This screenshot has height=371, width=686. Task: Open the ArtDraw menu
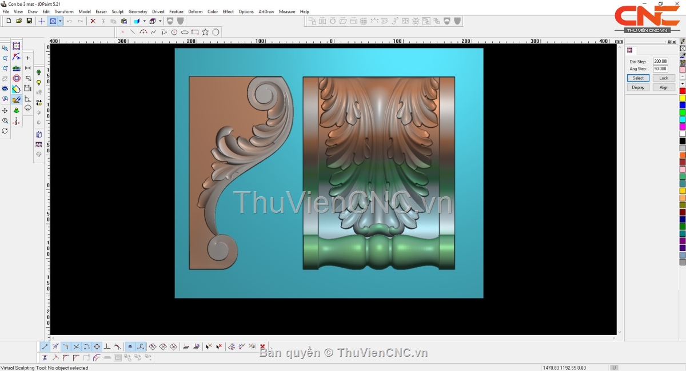(266, 11)
